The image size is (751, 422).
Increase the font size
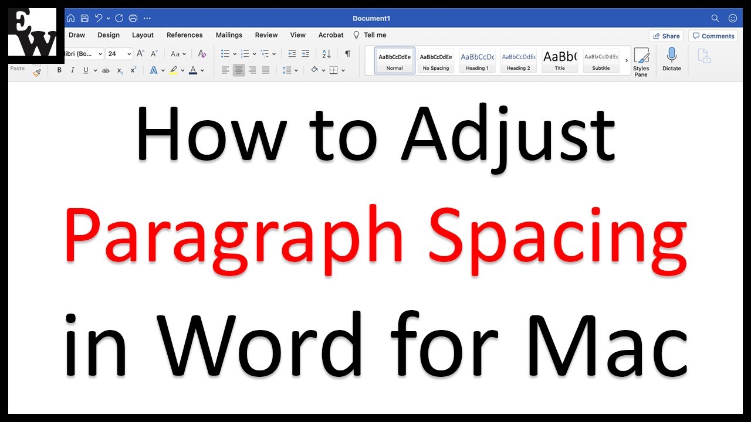(140, 54)
